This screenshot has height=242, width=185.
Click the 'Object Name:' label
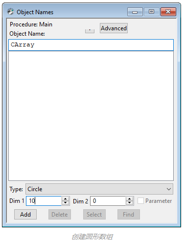[27, 34]
